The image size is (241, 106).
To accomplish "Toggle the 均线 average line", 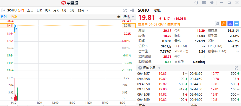I will [x=14, y=17].
